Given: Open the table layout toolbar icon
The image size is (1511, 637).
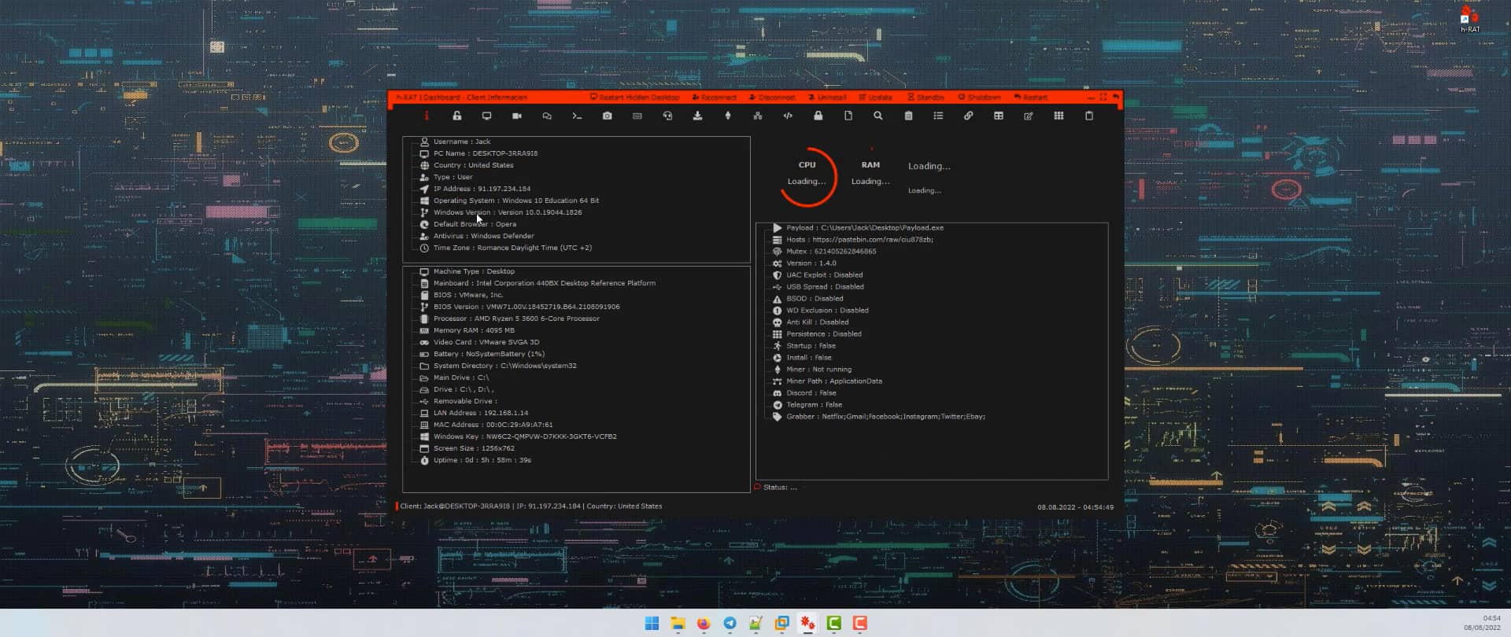Looking at the screenshot, I should coord(999,116).
